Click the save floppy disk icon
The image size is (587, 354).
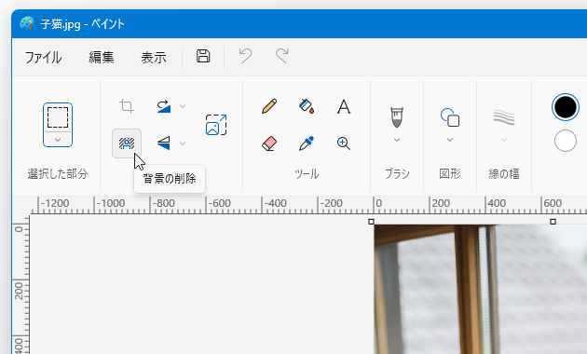click(203, 56)
